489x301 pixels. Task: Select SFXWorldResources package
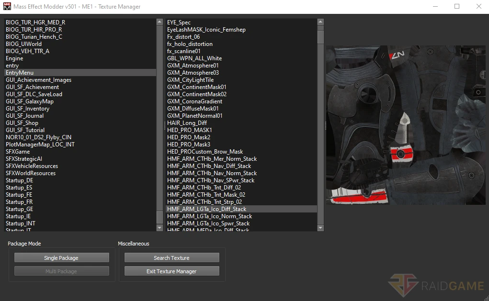80,173
